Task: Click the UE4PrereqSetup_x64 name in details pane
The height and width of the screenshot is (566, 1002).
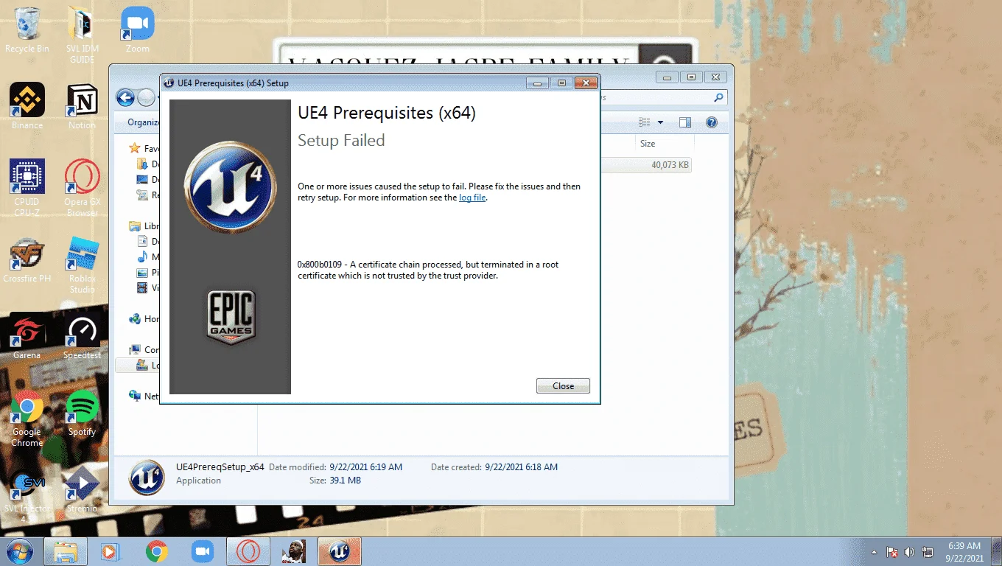Action: tap(220, 467)
